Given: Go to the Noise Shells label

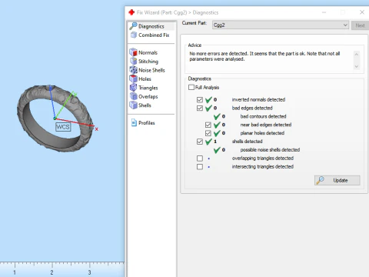Looking at the screenshot, I should (151, 70).
